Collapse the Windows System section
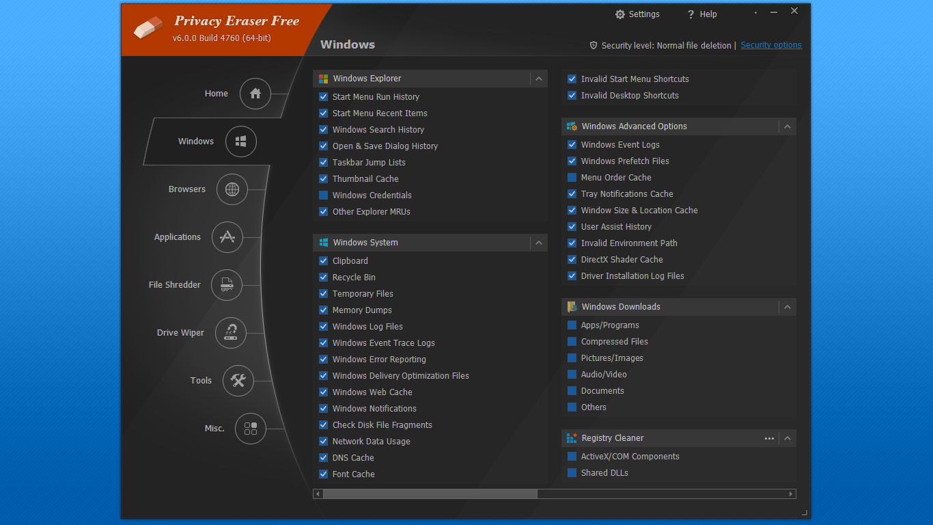The width and height of the screenshot is (933, 525). coord(538,242)
